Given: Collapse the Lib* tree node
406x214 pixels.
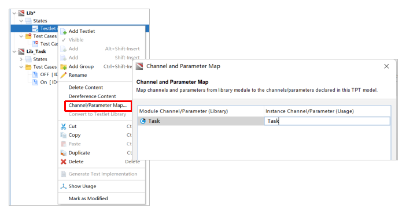Looking at the screenshot, I should click(14, 13).
